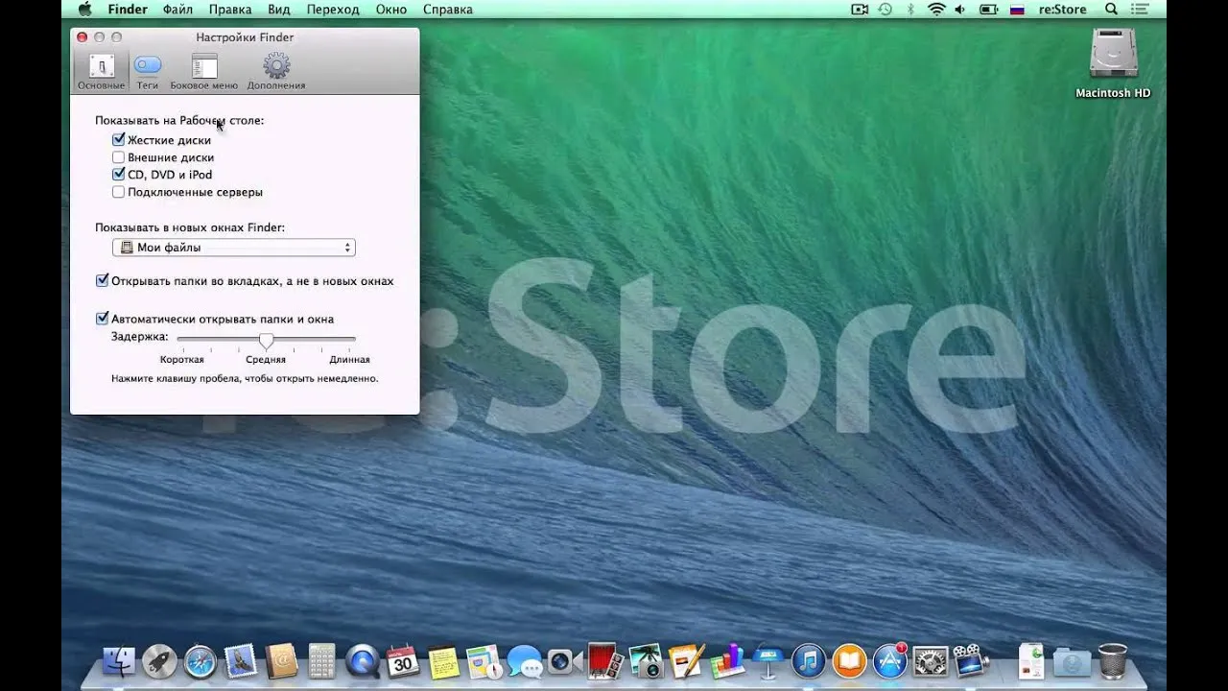Toggle Автоматически открывать папки и окна
The width and height of the screenshot is (1228, 691).
coord(103,319)
